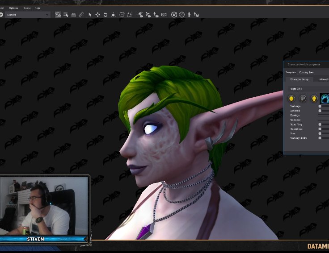Click the globe toolbar icon
The image size is (329, 253).
[x=181, y=15]
